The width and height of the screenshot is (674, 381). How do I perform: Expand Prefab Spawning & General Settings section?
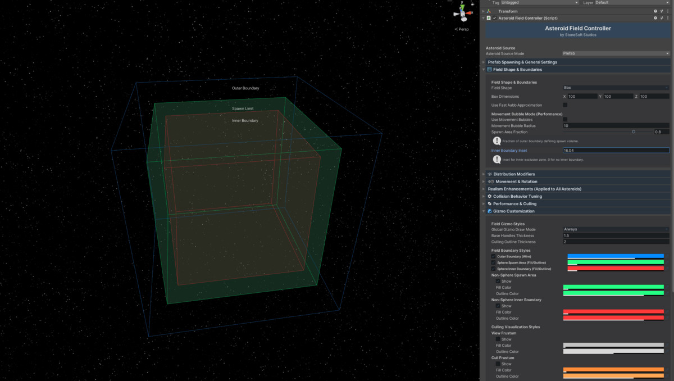[x=577, y=62]
